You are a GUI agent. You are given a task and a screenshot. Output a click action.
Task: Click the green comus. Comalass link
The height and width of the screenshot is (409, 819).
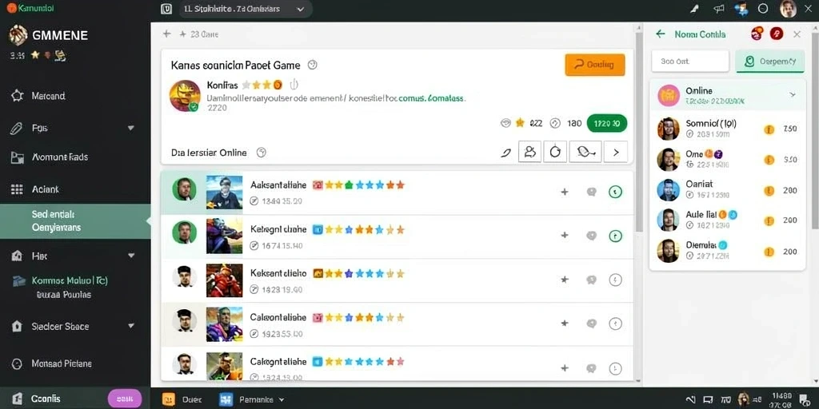430,97
